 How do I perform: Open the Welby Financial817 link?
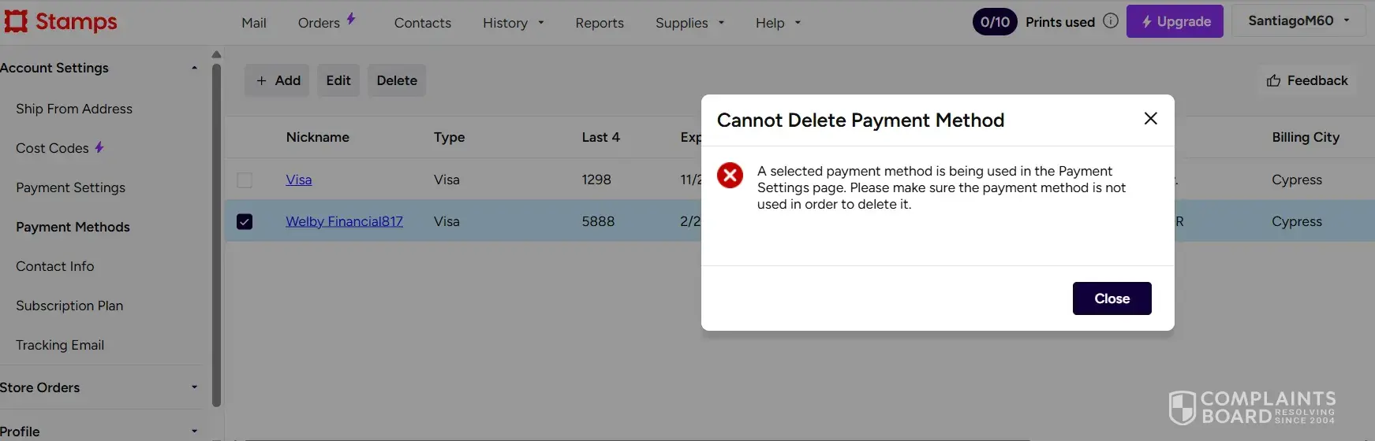[x=344, y=221]
